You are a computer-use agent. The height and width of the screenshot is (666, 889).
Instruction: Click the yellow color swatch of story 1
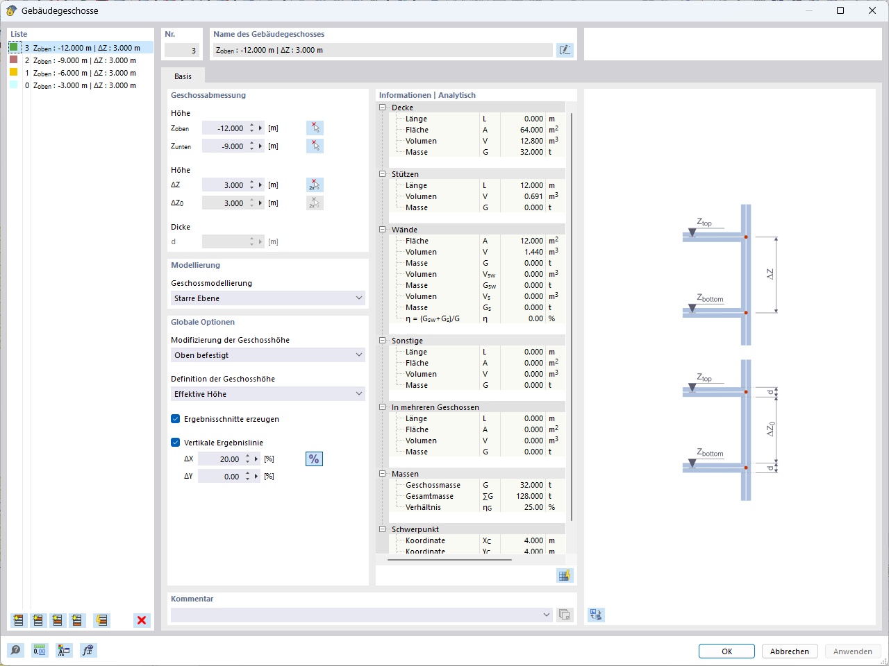13,72
